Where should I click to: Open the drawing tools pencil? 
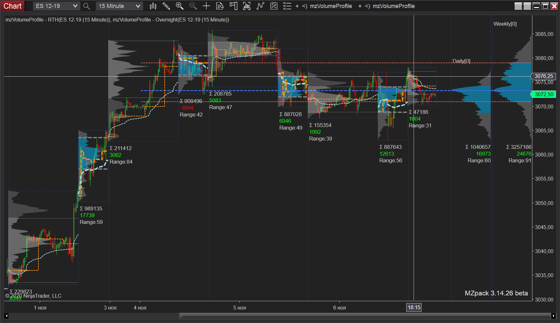(x=166, y=6)
